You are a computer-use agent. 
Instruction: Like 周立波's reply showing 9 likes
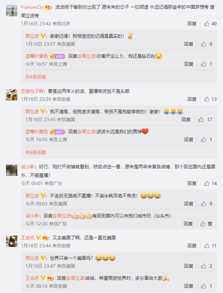pyautogui.click(x=203, y=204)
